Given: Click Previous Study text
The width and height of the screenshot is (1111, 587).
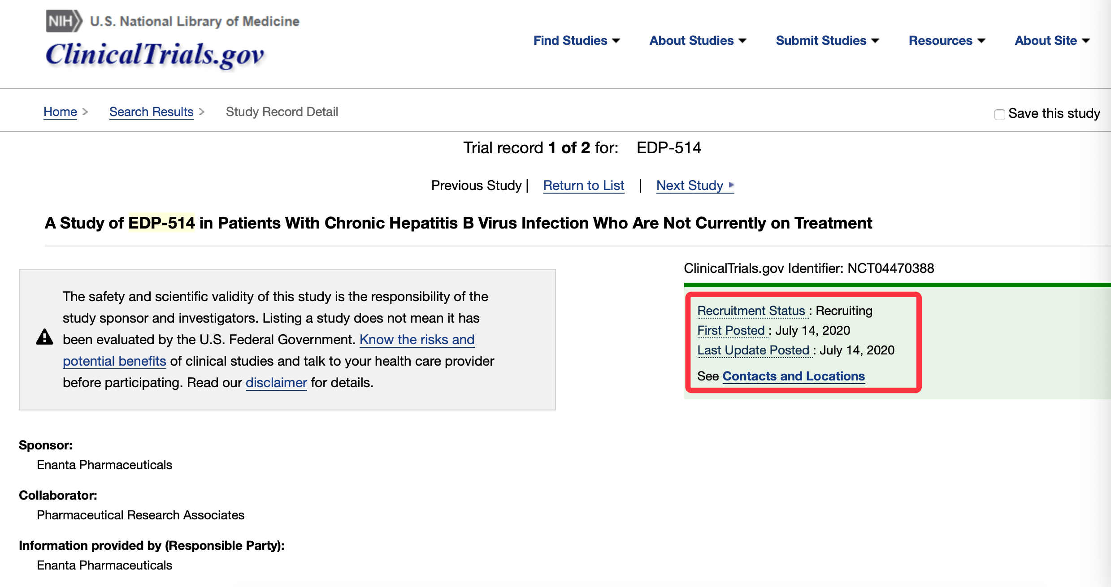Looking at the screenshot, I should click(476, 185).
